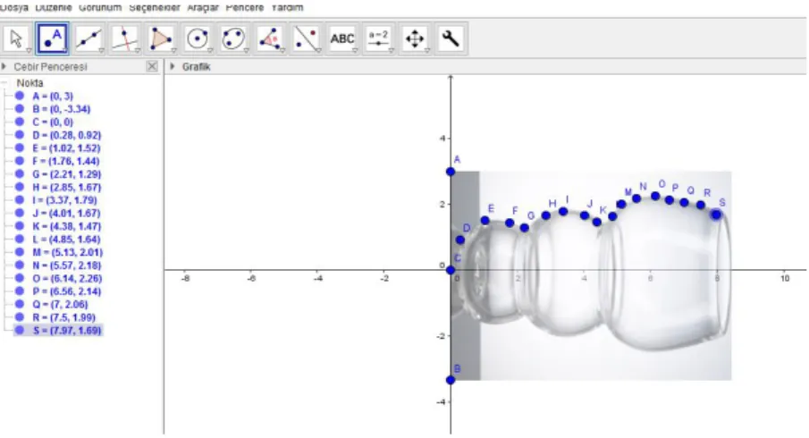Collapse the Nokta tree group
The height and width of the screenshot is (438, 809).
point(4,83)
